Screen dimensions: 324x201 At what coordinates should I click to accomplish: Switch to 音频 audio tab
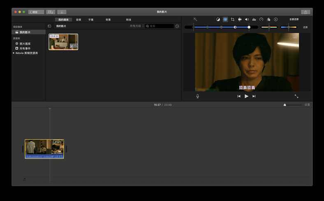pyautogui.click(x=79, y=20)
